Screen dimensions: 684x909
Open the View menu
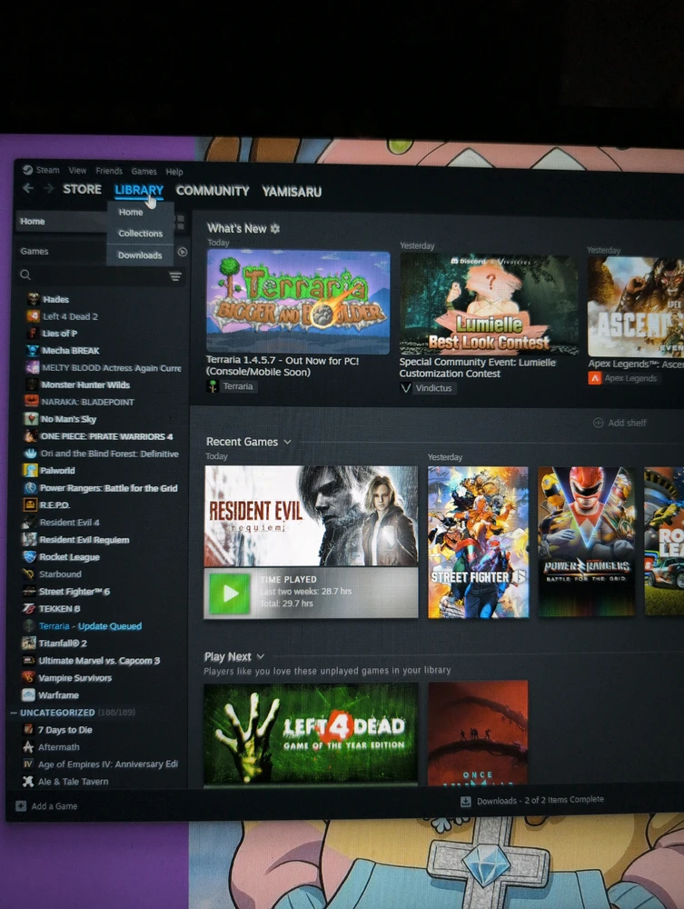click(x=77, y=171)
